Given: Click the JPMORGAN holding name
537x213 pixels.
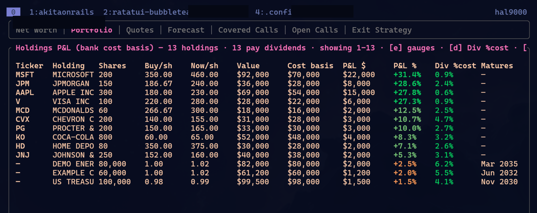Looking at the screenshot, I should point(71,84).
